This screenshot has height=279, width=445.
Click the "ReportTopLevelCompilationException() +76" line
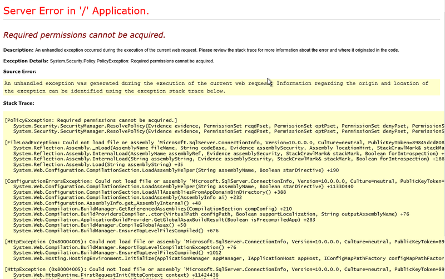(125, 247)
